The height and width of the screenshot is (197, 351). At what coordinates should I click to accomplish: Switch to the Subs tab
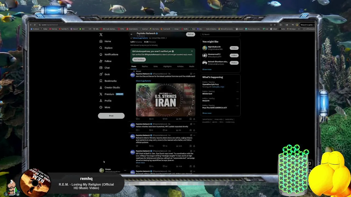[x=155, y=66]
